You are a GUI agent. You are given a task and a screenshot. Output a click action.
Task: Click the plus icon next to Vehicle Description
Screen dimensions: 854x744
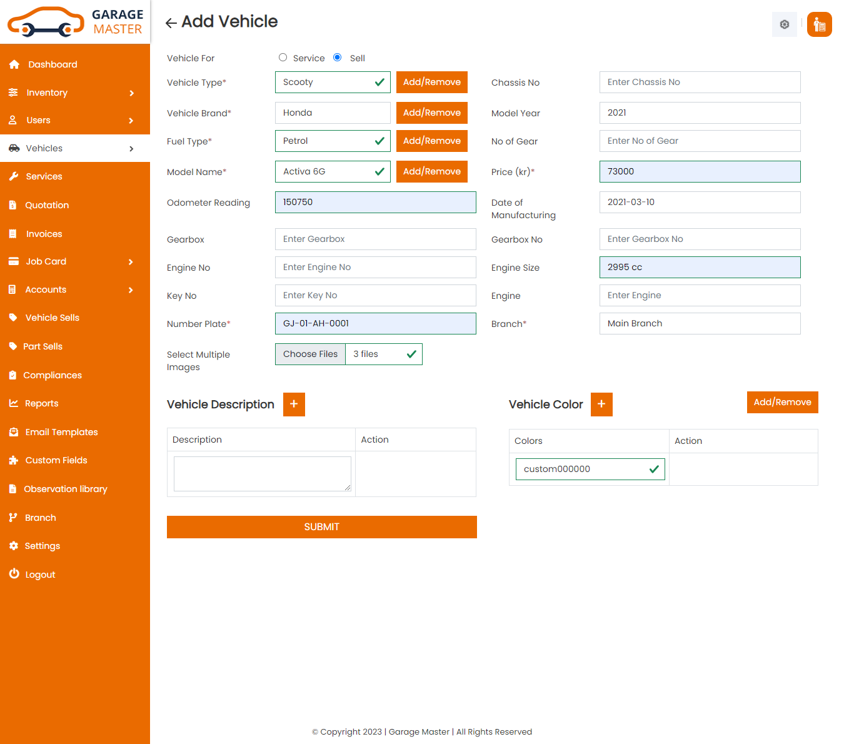coord(294,405)
